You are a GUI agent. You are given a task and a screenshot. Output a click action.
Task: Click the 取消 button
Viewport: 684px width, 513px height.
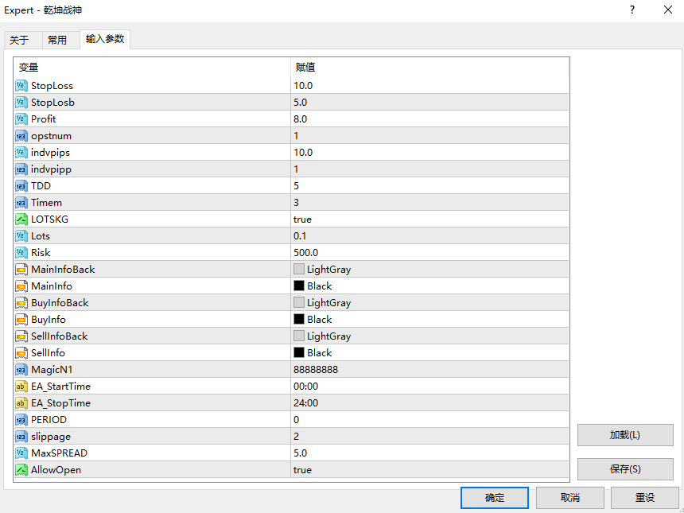(x=569, y=498)
